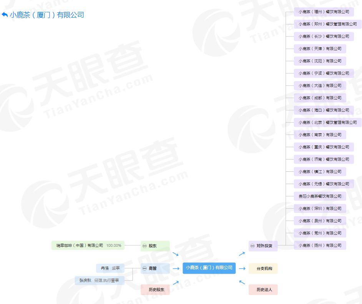Open the 小鹿茶（厦门）有限公司 page title link
Screen dimensions: 362x304
click(x=47, y=15)
